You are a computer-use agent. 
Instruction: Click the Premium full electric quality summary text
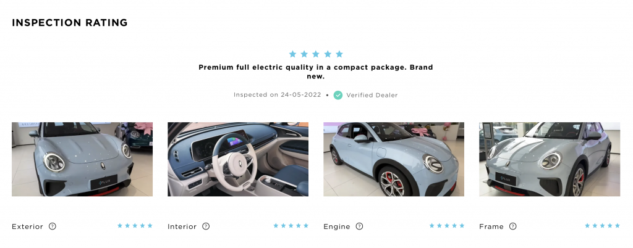(x=316, y=72)
